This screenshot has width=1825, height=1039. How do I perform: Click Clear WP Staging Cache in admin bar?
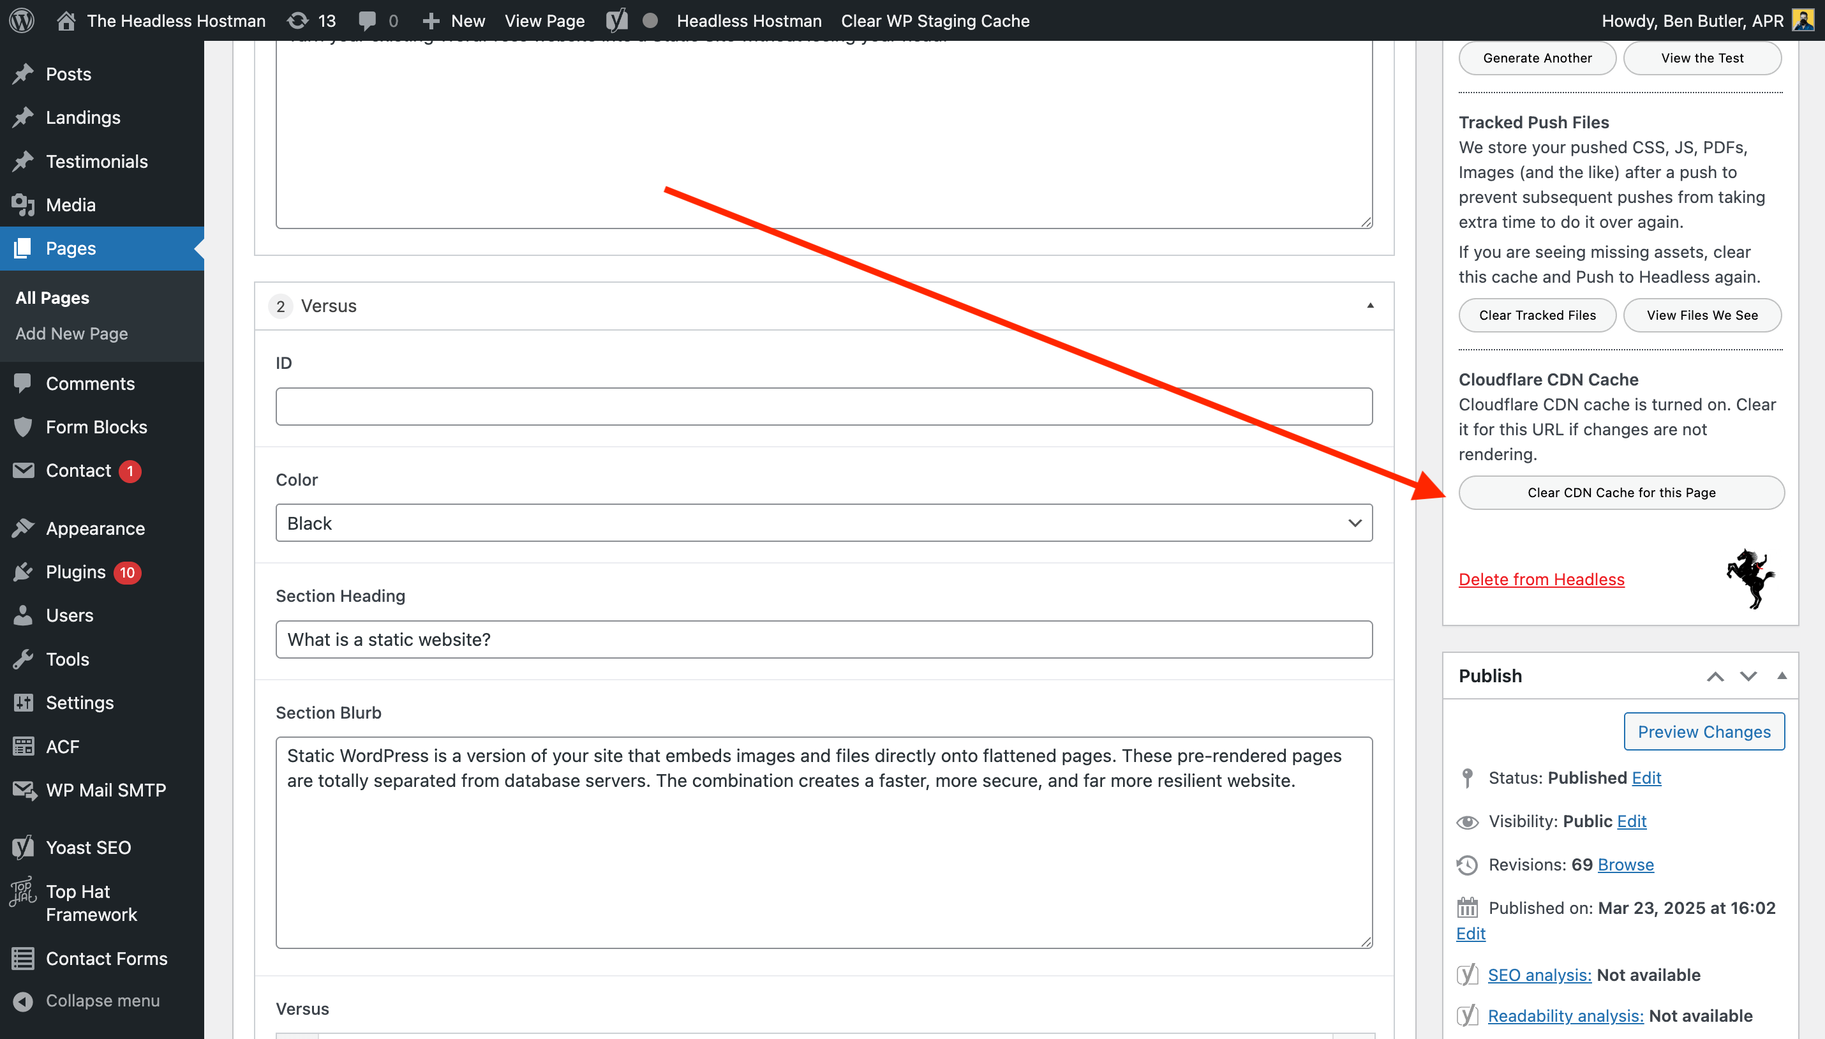click(x=935, y=20)
